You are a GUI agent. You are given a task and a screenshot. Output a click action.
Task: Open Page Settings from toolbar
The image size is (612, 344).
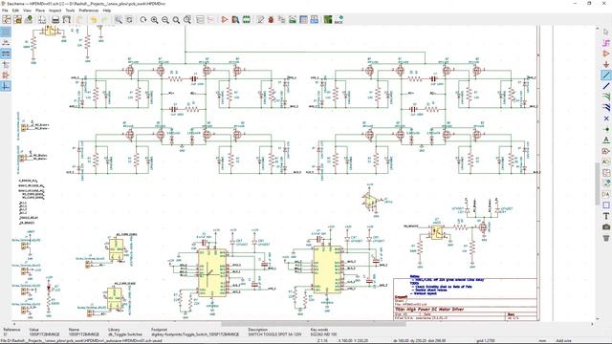pyautogui.click(x=42, y=19)
